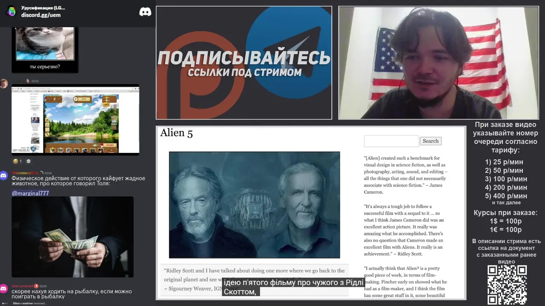This screenshot has height=306, width=545.
Task: Click the '5) 400 р/мин' tariff line
Action: tap(506, 196)
